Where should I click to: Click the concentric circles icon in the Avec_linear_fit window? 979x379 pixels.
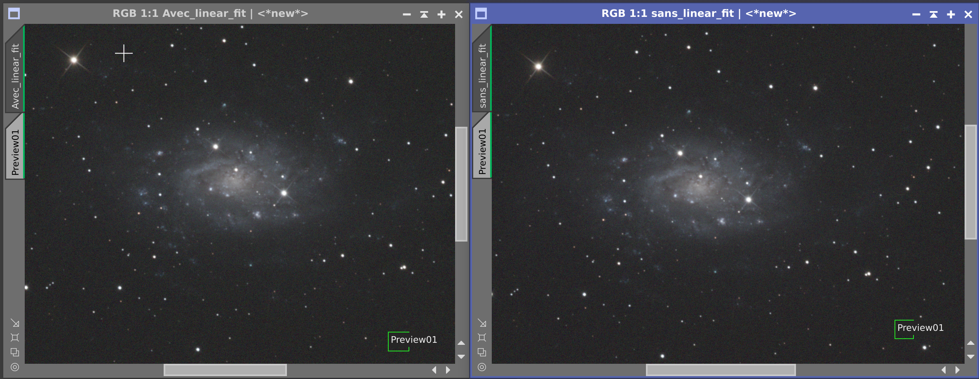pyautogui.click(x=15, y=367)
